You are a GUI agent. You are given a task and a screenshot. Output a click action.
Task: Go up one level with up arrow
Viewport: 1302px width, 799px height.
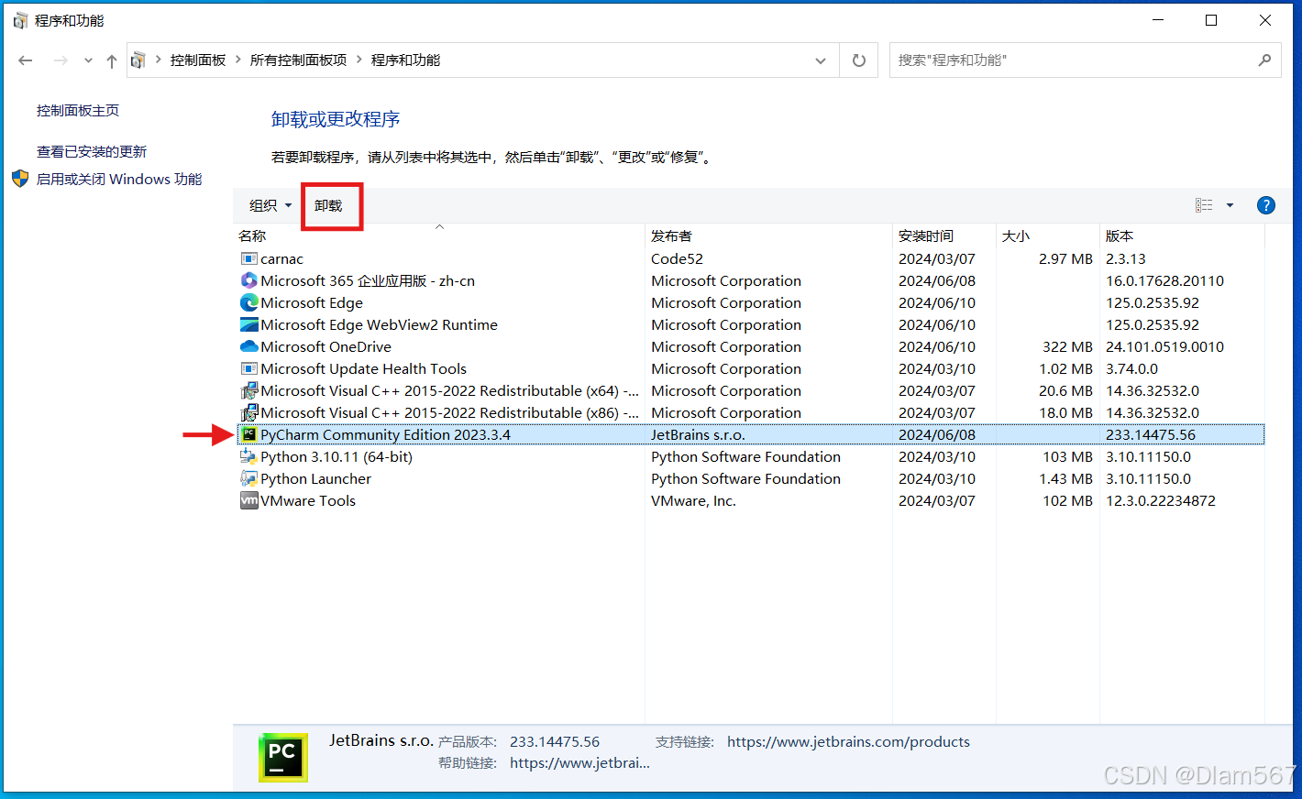click(x=112, y=60)
